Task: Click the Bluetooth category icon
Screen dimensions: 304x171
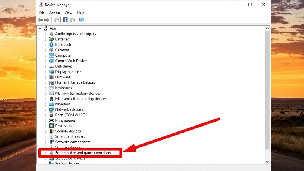Action: tap(51, 44)
